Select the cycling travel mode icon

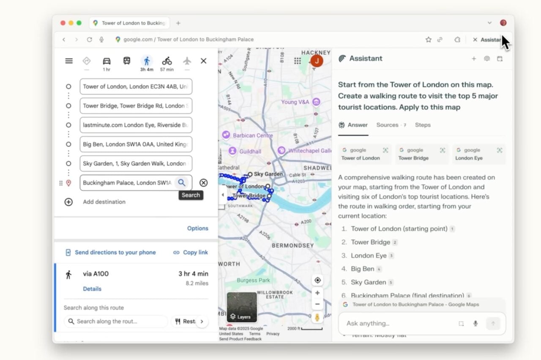click(167, 61)
